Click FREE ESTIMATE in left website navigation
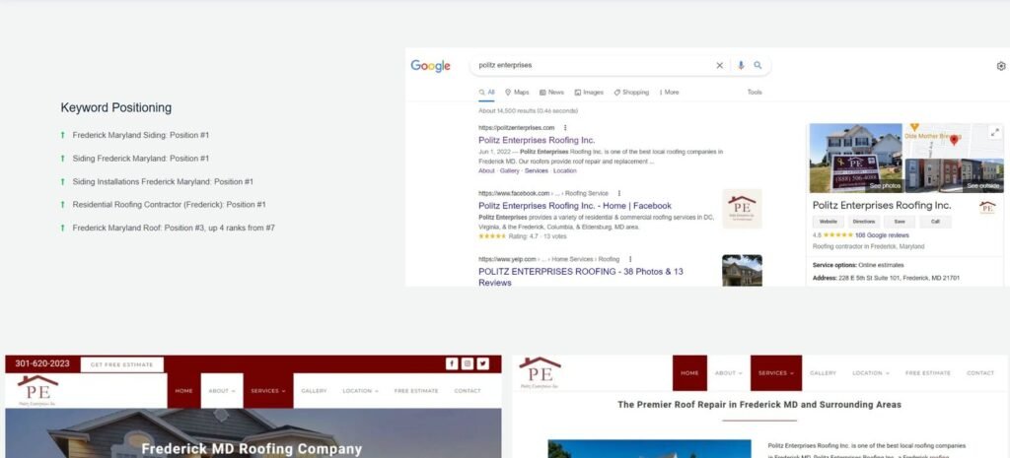The image size is (1010, 458). click(416, 391)
